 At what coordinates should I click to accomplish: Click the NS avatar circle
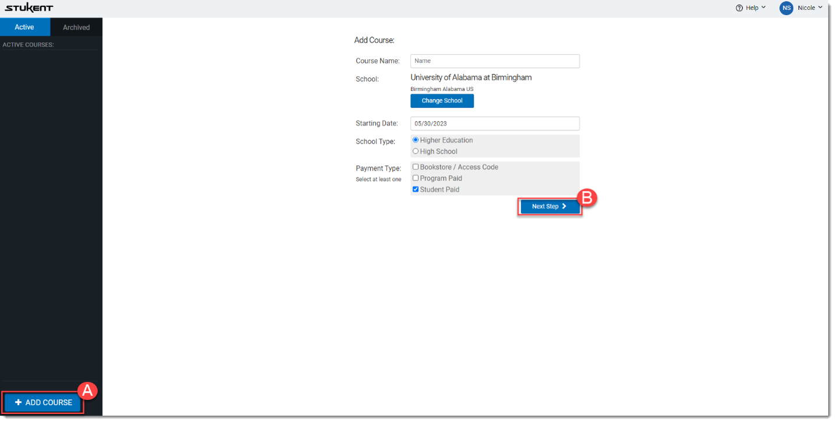point(786,8)
